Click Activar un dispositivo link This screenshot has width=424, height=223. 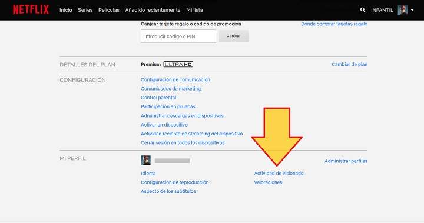click(x=164, y=125)
